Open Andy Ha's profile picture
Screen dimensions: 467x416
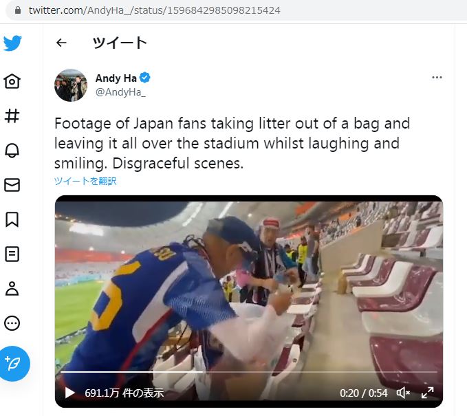[71, 85]
